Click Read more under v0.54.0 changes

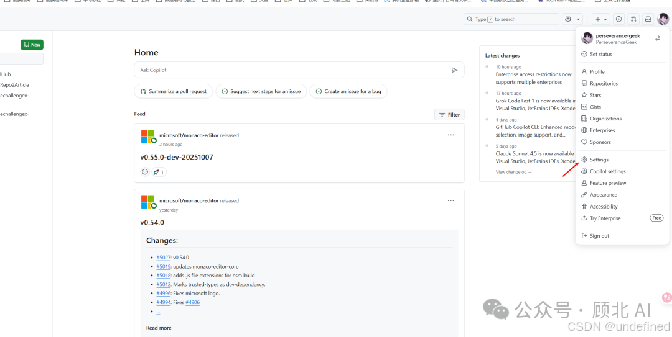point(159,328)
